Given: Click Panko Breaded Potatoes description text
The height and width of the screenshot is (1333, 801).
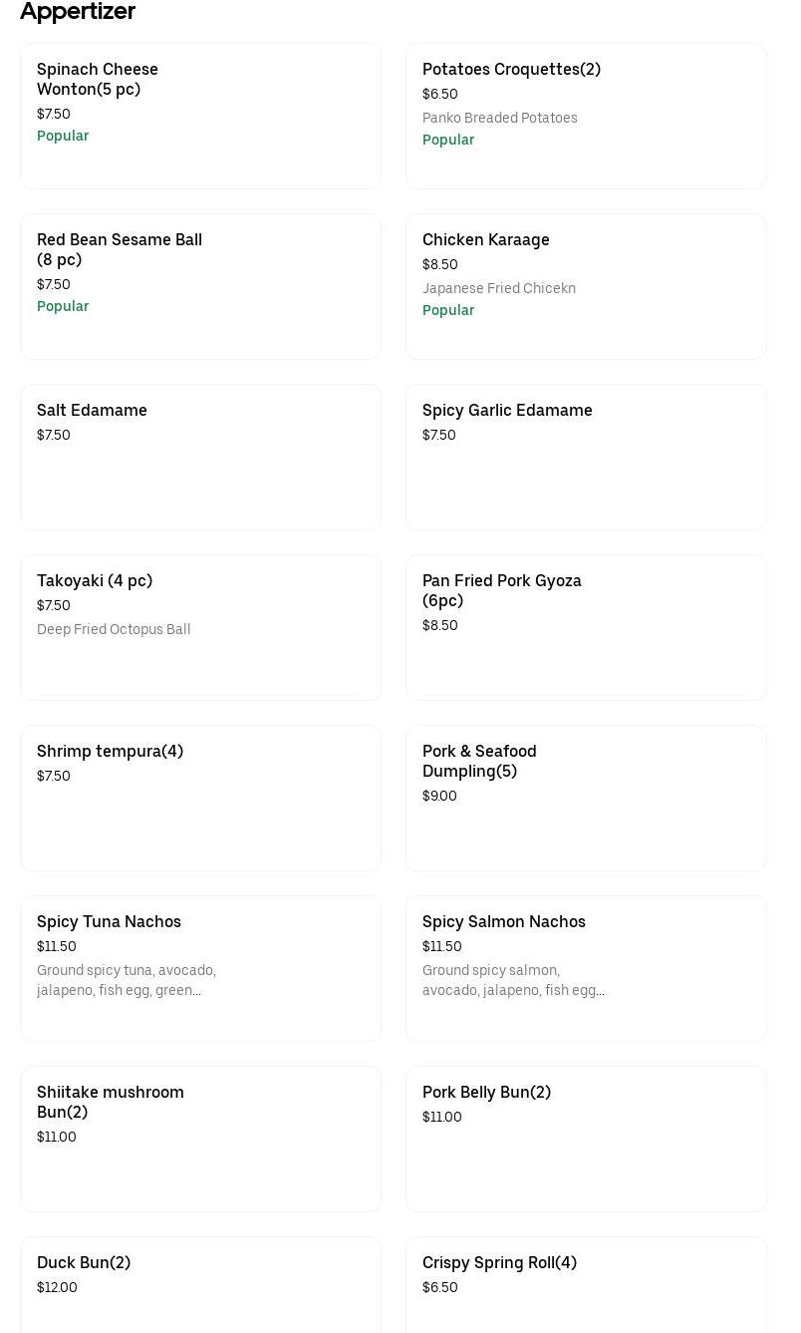Looking at the screenshot, I should pyautogui.click(x=499, y=118).
